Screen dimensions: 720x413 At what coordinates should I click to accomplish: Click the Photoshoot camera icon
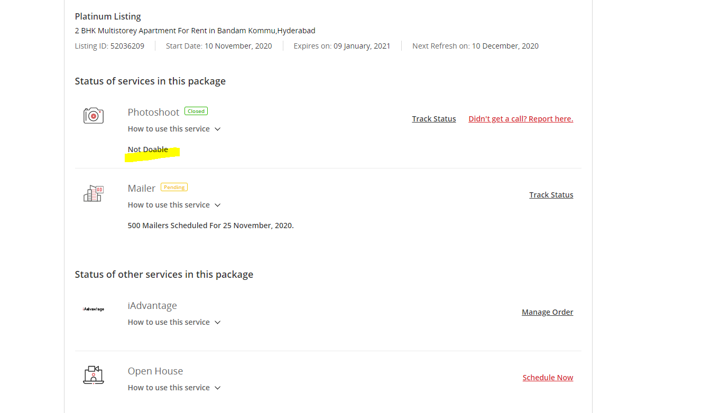(94, 116)
